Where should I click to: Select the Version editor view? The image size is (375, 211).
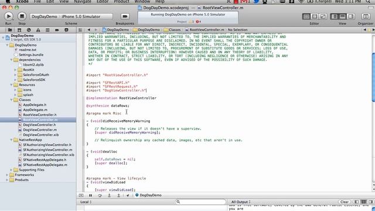click(323, 16)
